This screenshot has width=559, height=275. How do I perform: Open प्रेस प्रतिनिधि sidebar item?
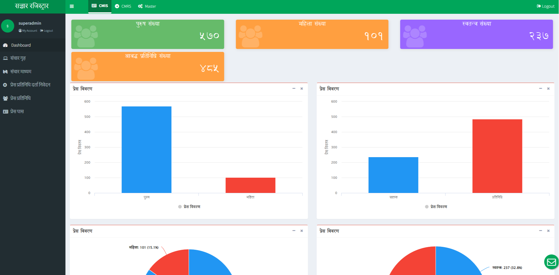33,98
